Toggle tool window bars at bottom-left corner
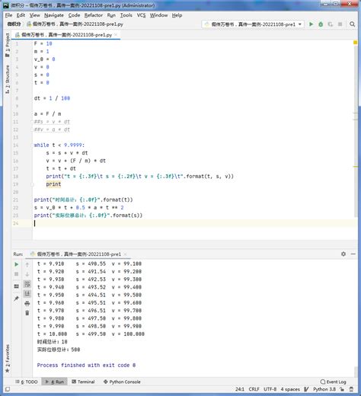Screen dimensions: 361x396 [8, 389]
